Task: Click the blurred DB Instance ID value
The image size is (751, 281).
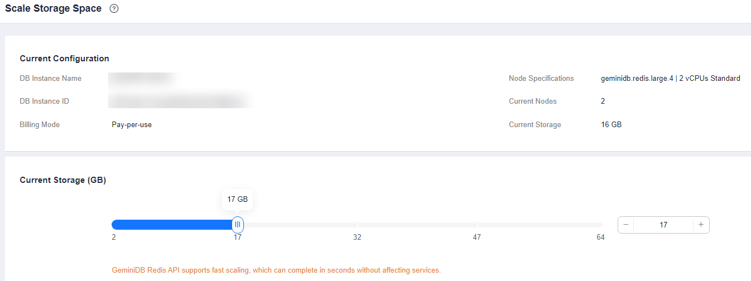Action: coord(179,101)
